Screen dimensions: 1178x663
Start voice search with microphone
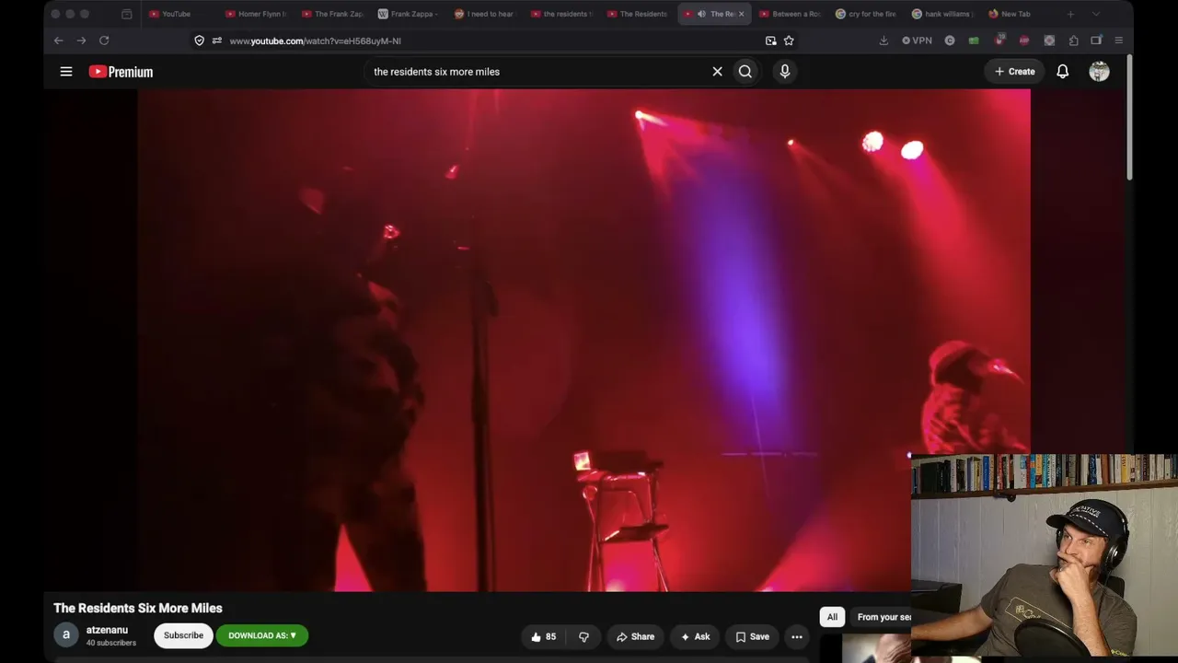[785, 71]
